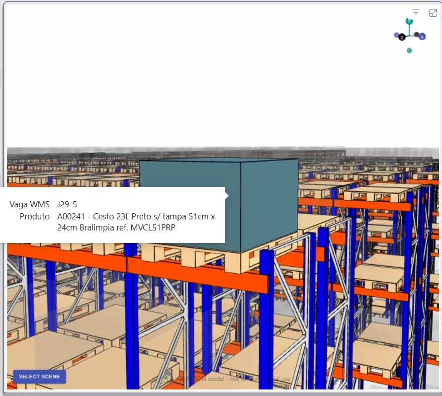Snap view to the blue X axis
The image size is (442, 396).
click(x=422, y=37)
